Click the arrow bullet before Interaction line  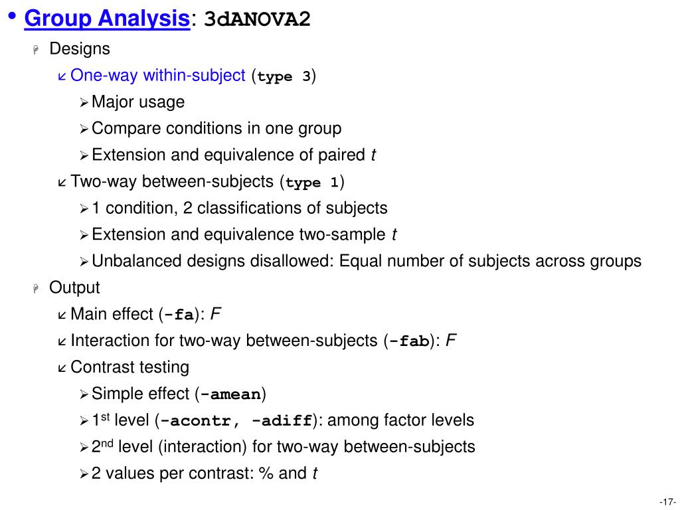62,342
